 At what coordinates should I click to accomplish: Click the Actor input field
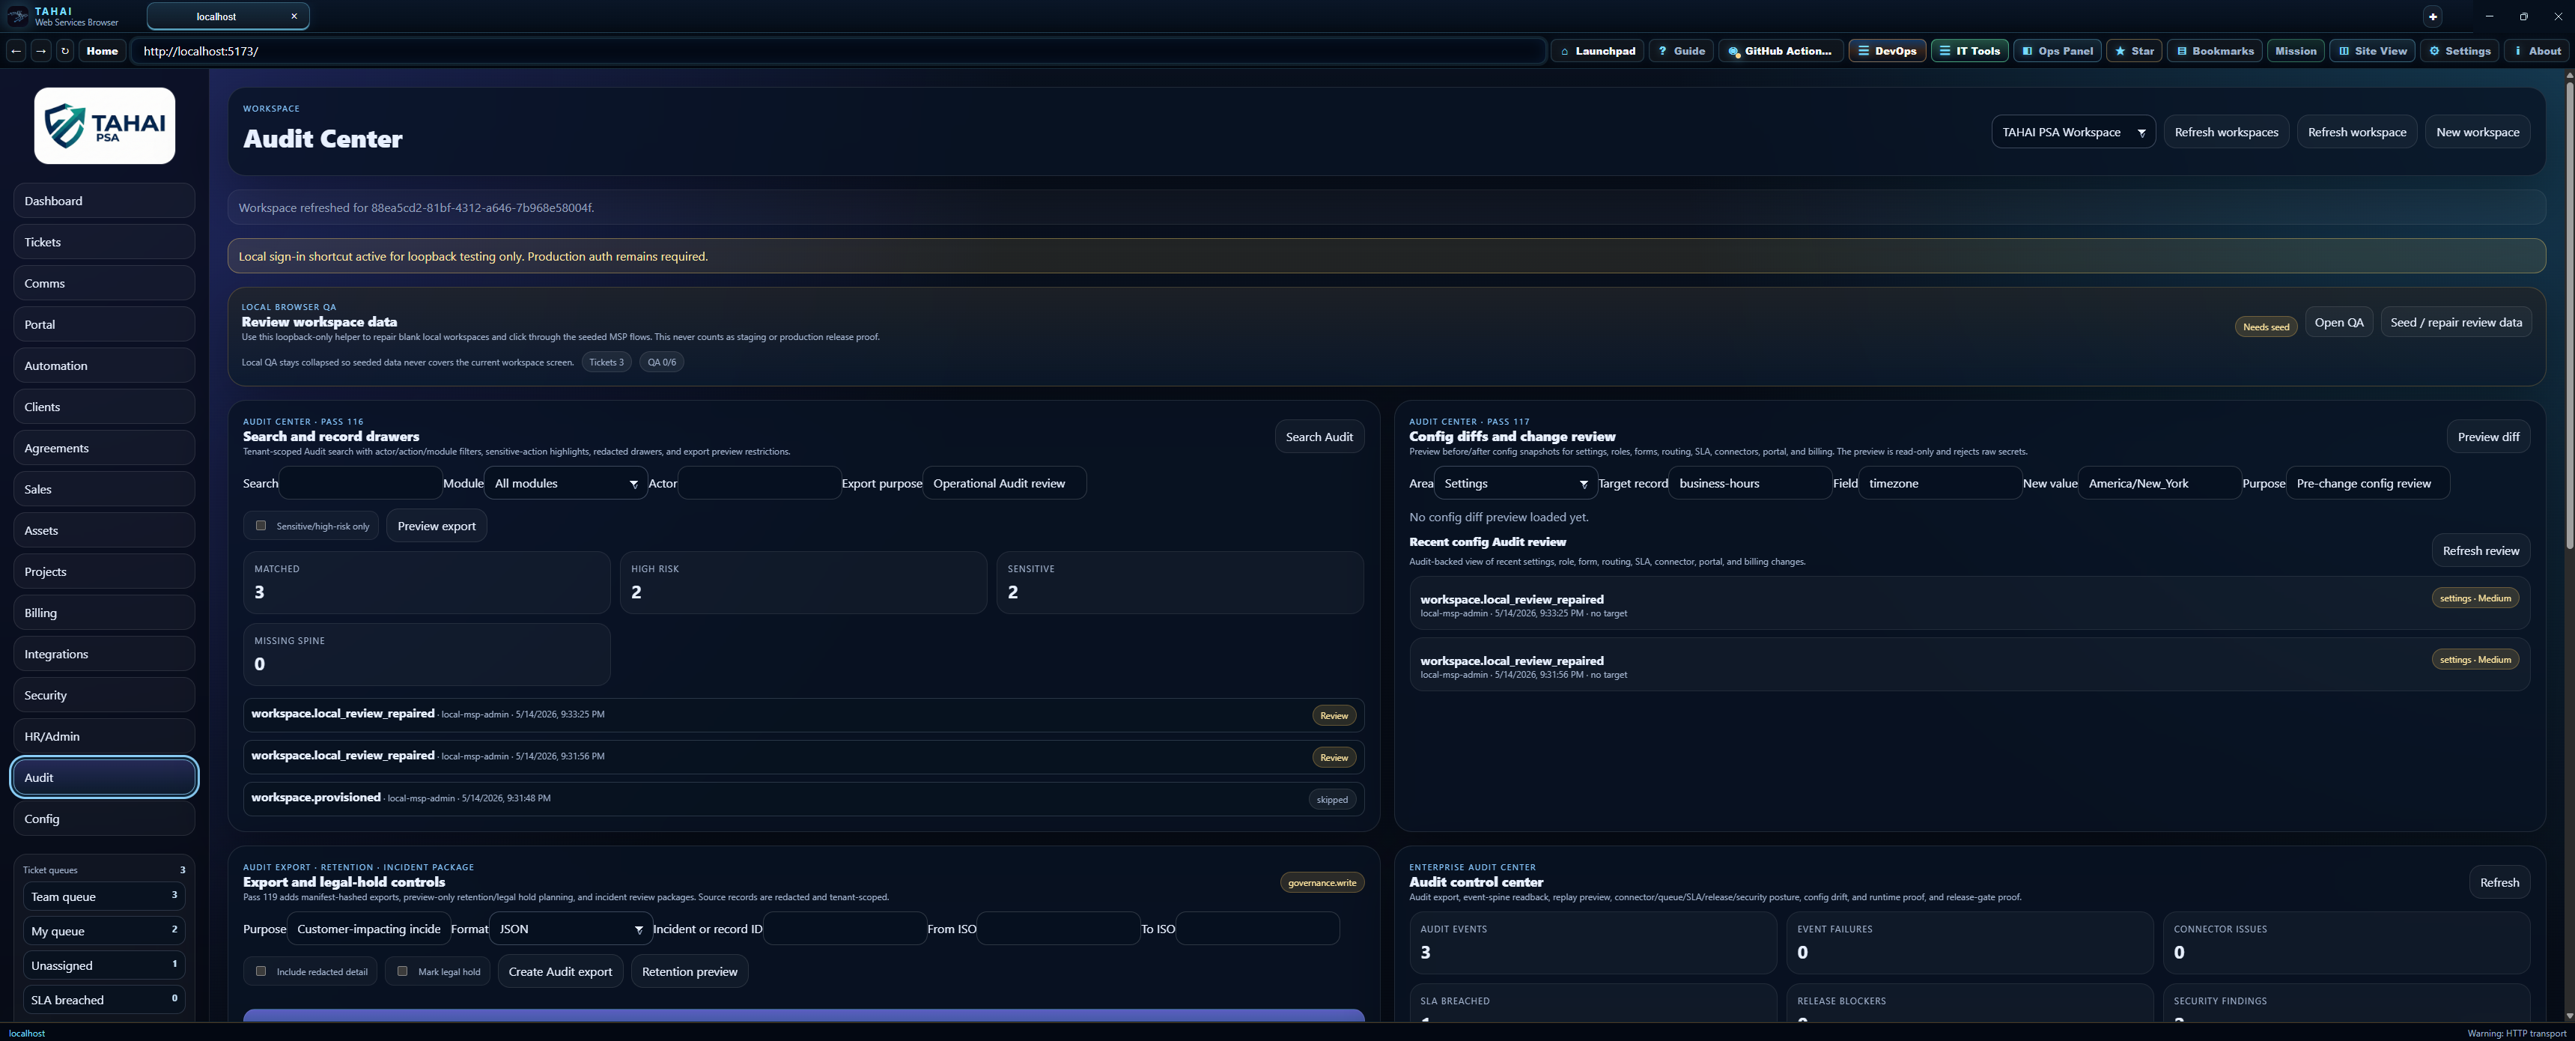(x=758, y=483)
